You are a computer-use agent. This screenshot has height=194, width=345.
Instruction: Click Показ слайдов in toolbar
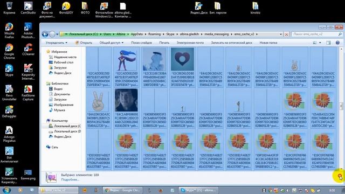point(141,43)
